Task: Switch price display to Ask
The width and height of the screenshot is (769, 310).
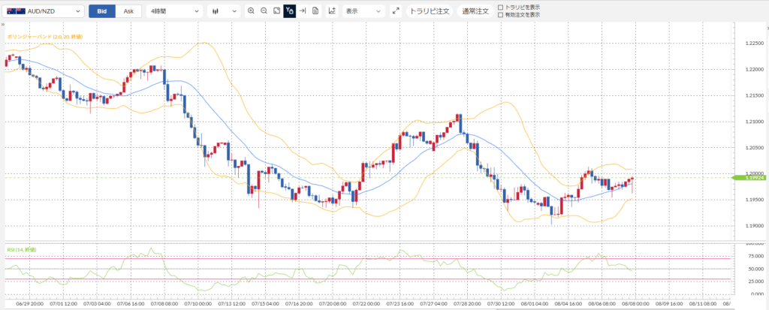Action: coord(128,11)
